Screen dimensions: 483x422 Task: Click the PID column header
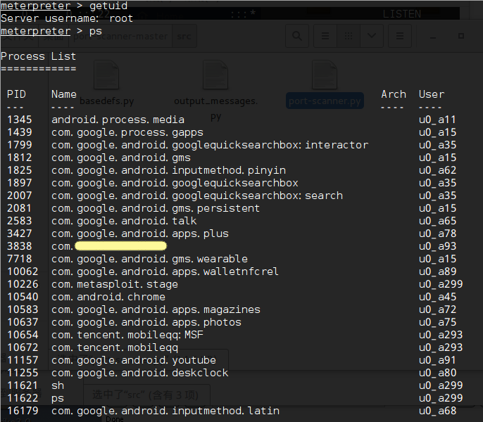[x=16, y=94]
